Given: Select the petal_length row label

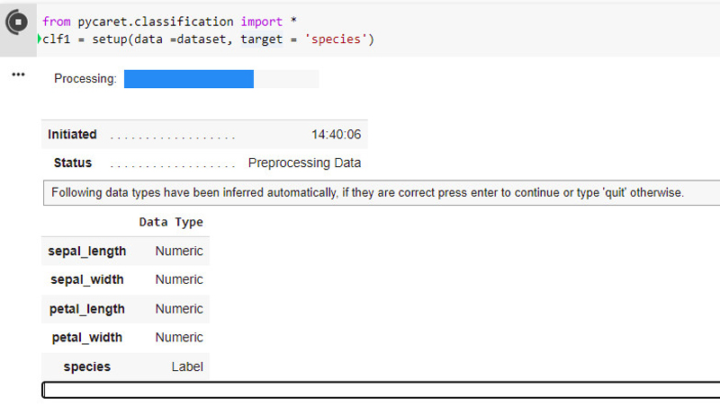Looking at the screenshot, I should tap(87, 309).
